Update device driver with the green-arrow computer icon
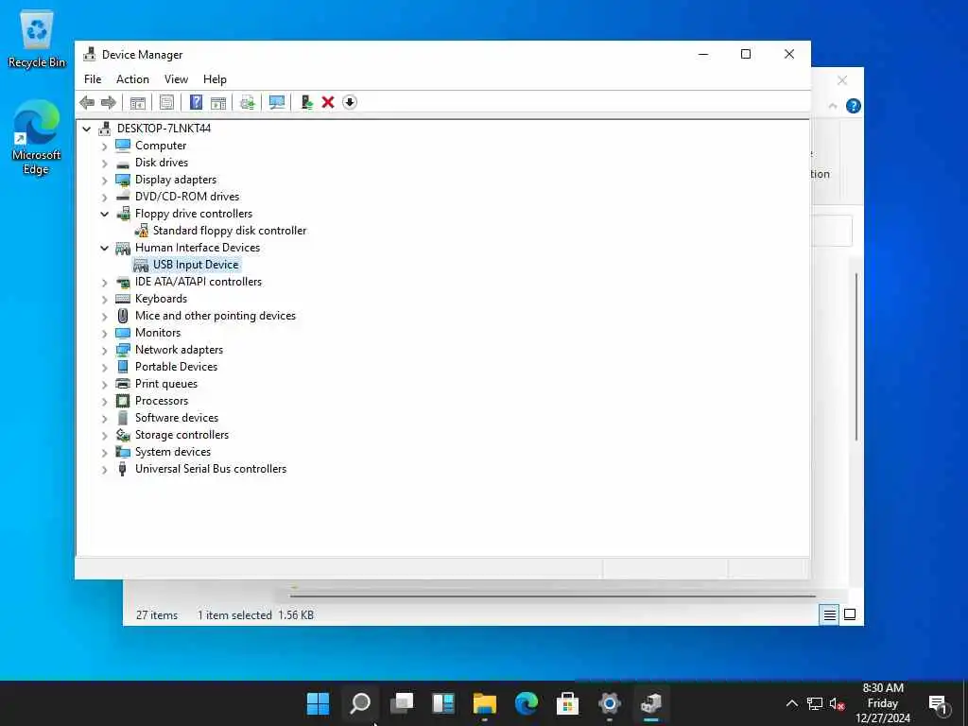This screenshot has width=968, height=726. coord(306,102)
